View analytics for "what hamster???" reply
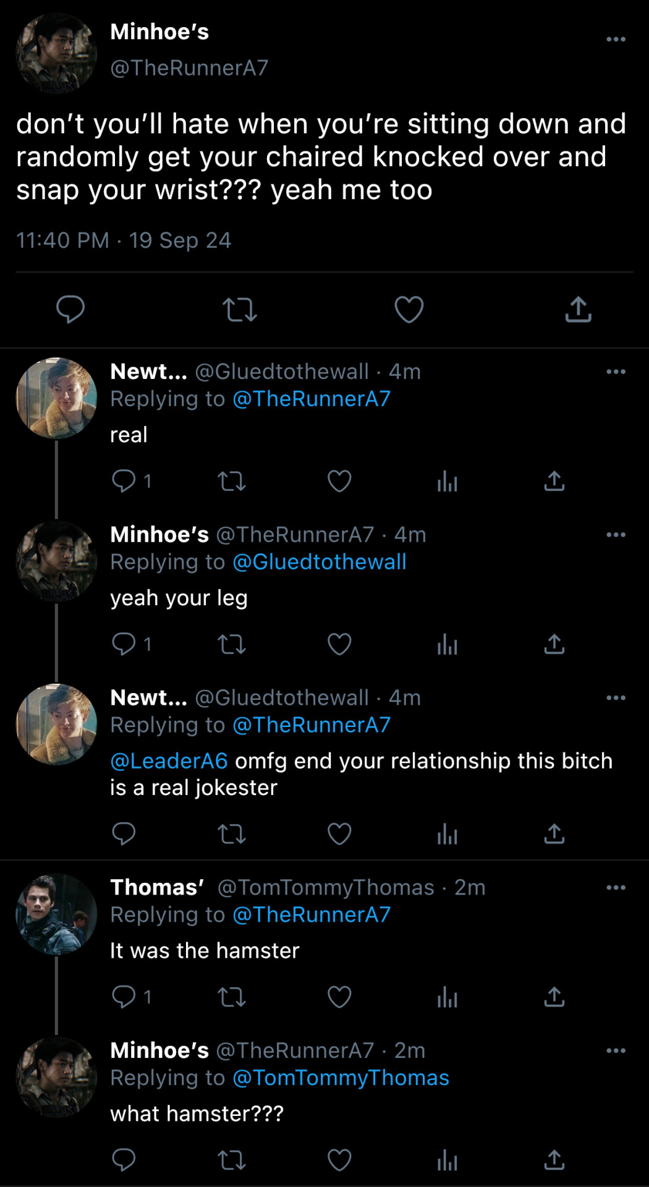The height and width of the screenshot is (1187, 649). coord(447,1160)
